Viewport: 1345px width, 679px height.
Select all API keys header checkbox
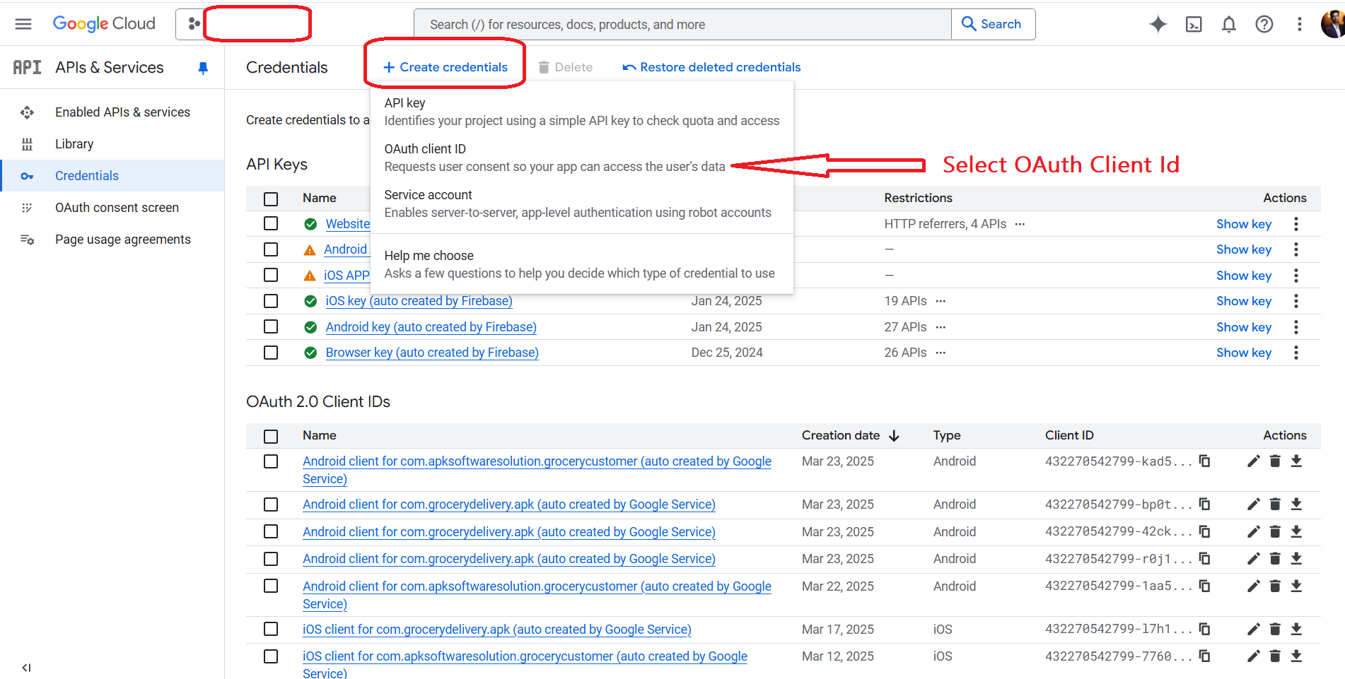point(271,199)
